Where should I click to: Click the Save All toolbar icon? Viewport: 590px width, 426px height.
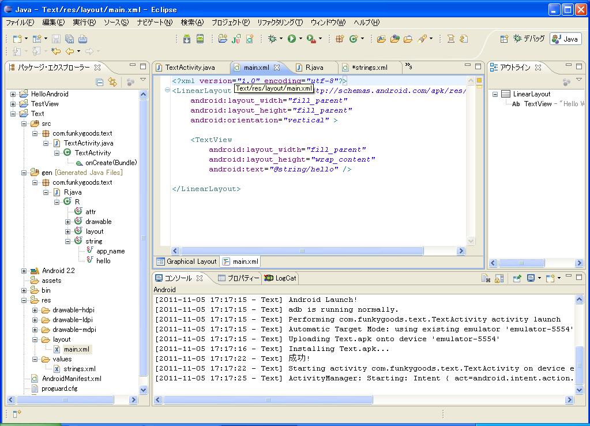click(69, 39)
